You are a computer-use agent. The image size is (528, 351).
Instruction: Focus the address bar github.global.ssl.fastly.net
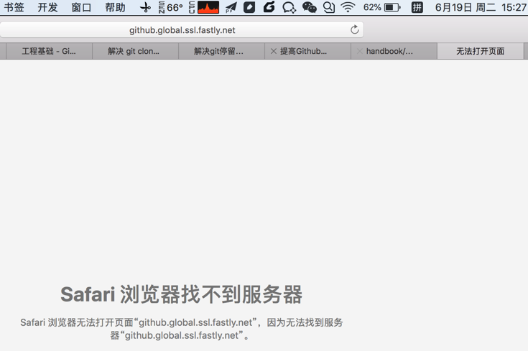pos(182,30)
